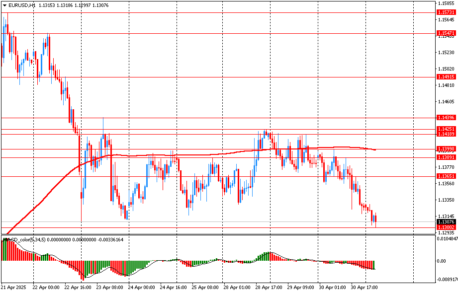This screenshot has width=458, height=293.
Task: Select the 1.15731 red price label
Action: point(446,12)
